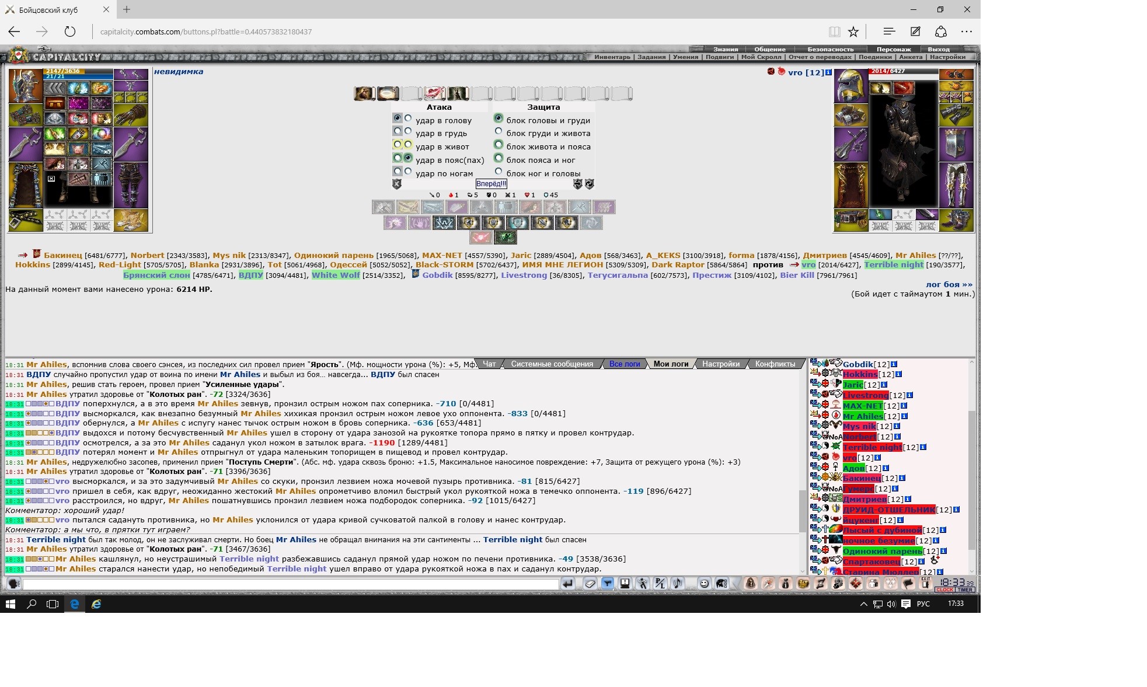Viewport: 1147px width, 687px height.
Task: Open the smiley emoticons icon
Action: tap(705, 584)
